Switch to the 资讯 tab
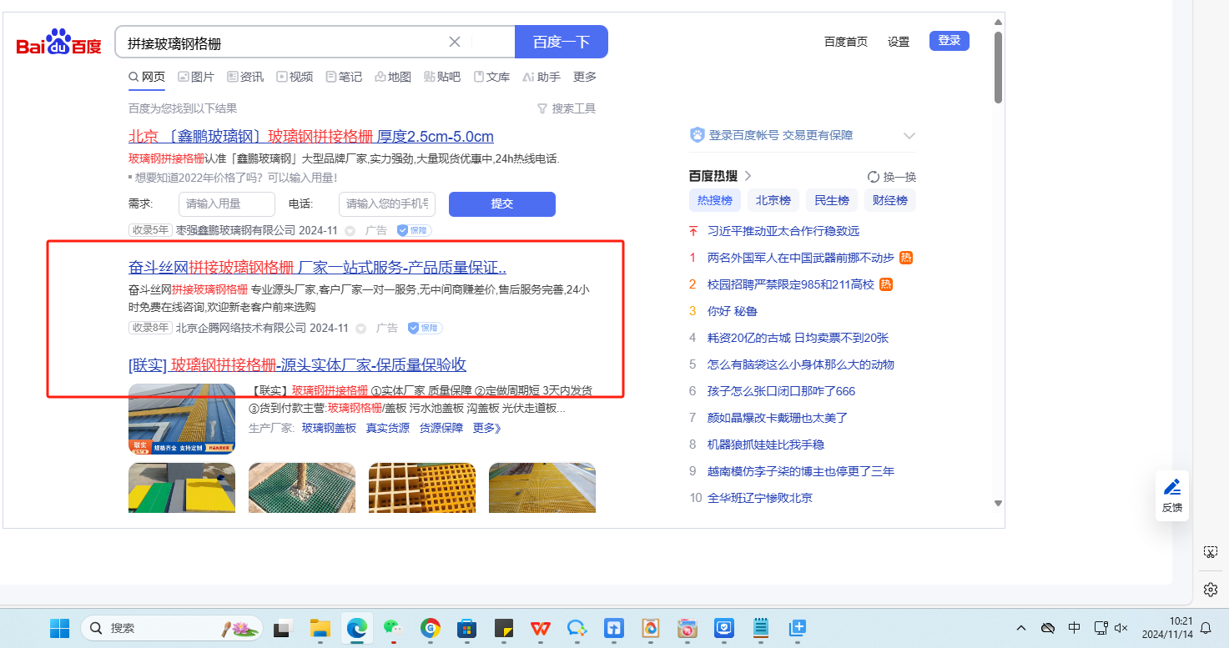 point(245,77)
